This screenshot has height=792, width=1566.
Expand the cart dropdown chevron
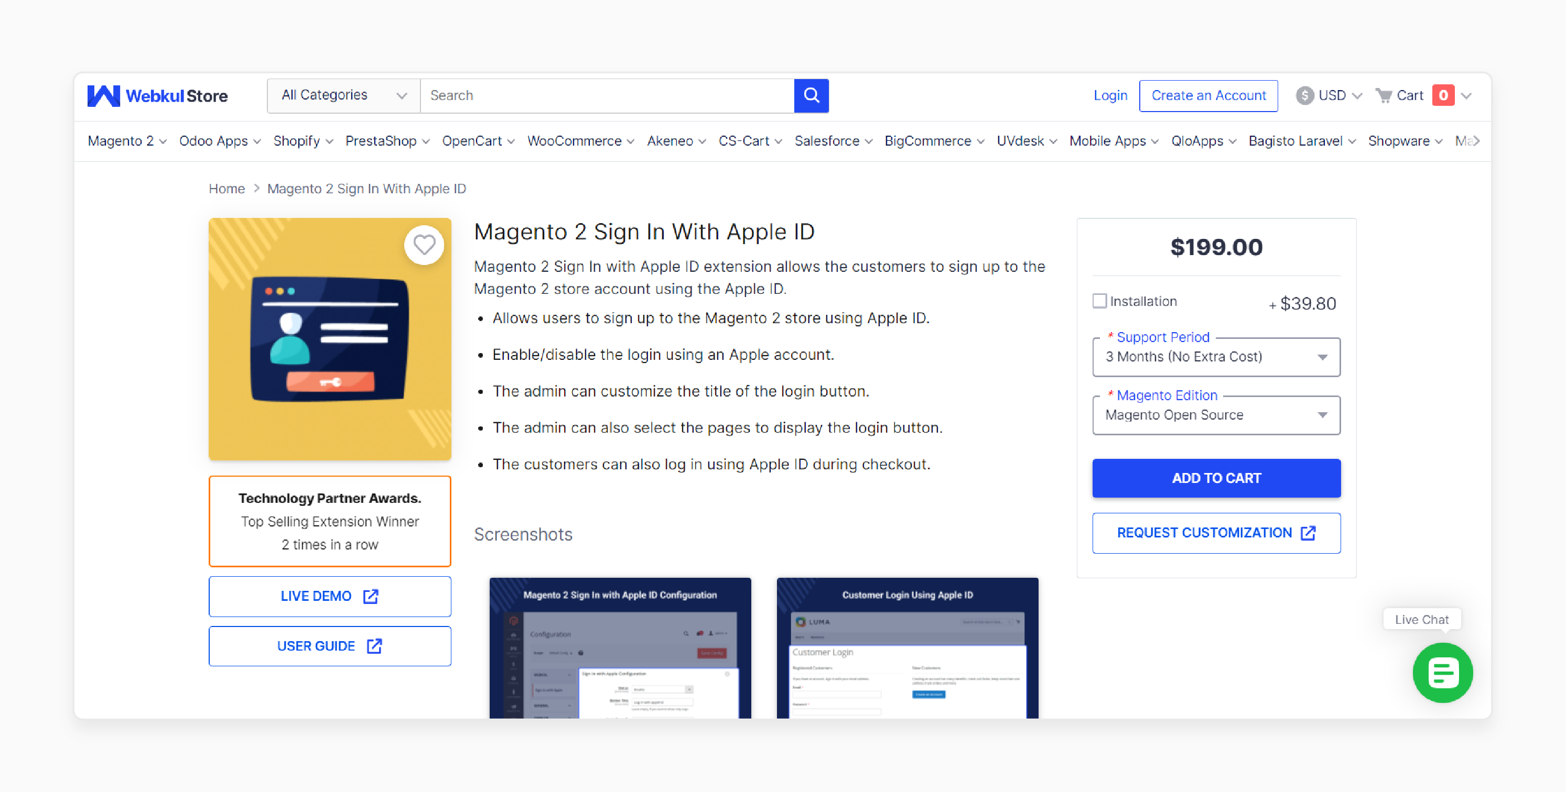1466,96
